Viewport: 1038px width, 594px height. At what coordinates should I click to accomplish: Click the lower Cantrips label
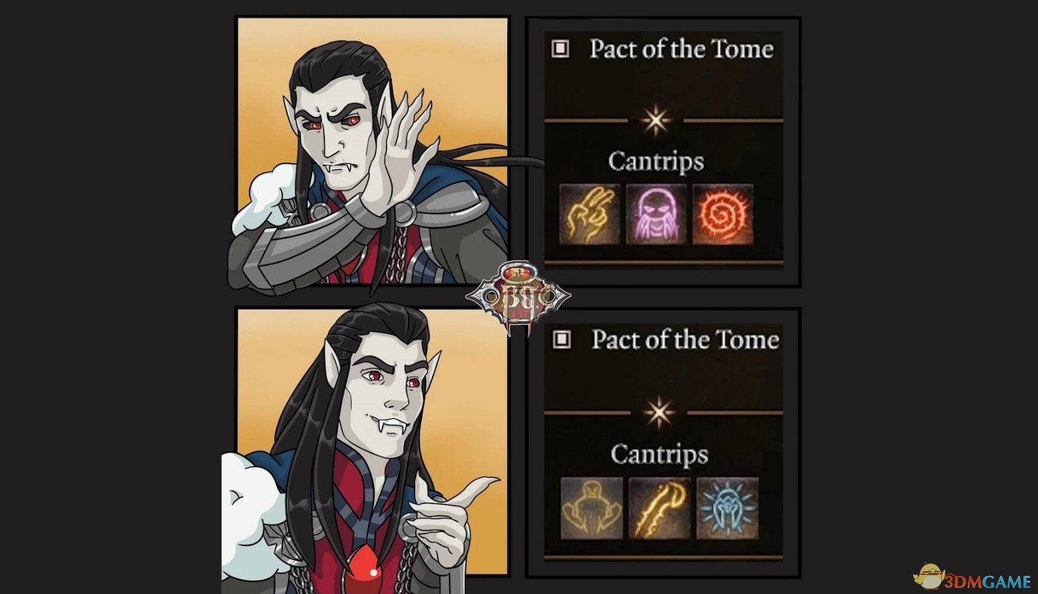pos(658,454)
